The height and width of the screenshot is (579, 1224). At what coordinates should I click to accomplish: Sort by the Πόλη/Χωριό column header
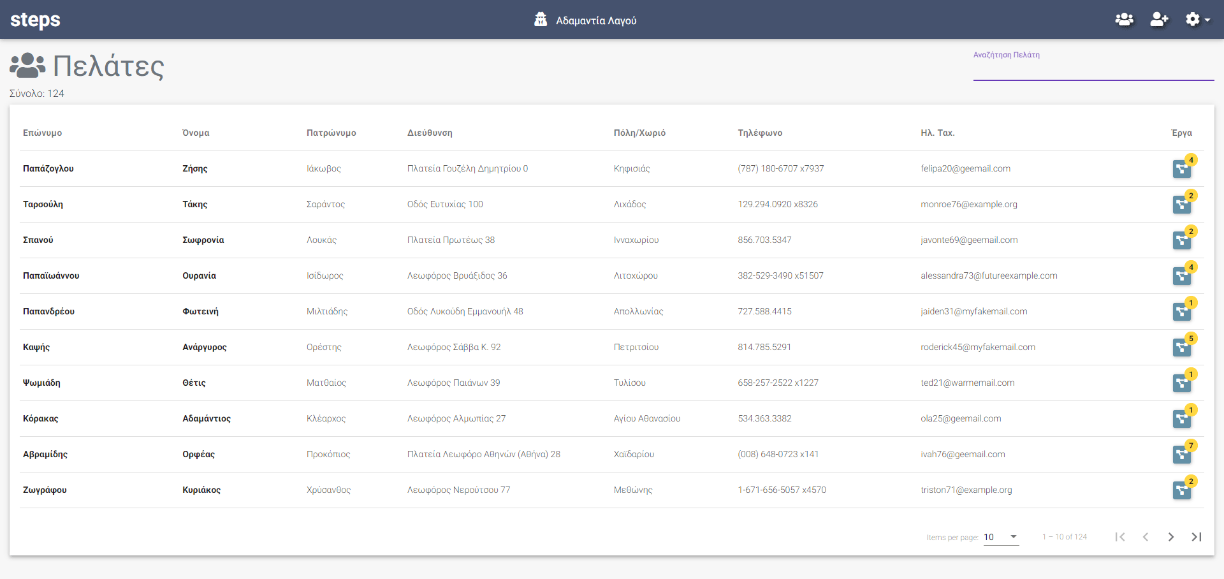pos(639,133)
